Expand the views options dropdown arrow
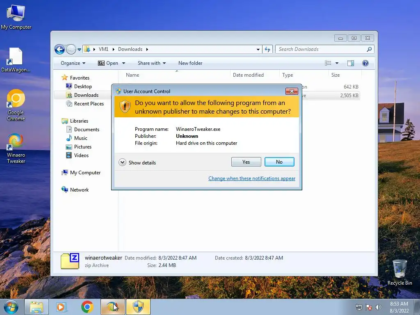Screen dimensions: 420x315 337,63
